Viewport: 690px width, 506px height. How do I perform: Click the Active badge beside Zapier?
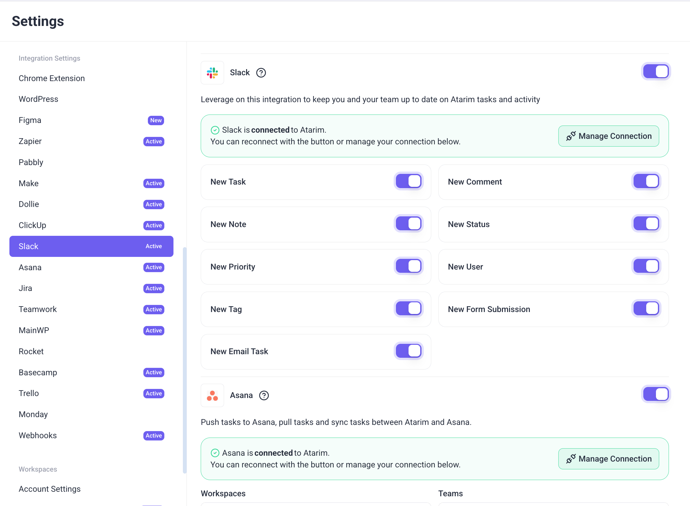tap(154, 141)
